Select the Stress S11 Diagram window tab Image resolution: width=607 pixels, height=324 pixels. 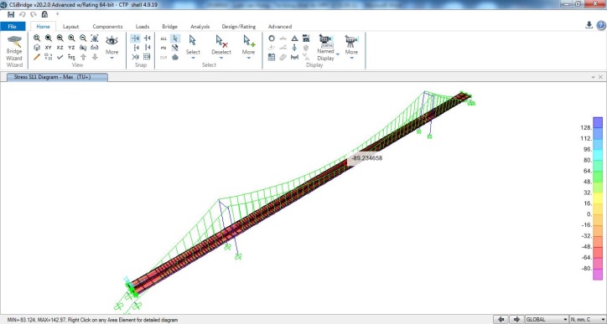pos(57,77)
